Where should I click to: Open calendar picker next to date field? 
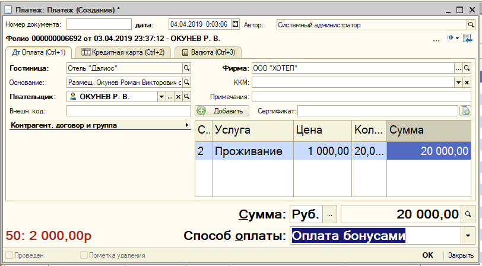click(x=235, y=24)
